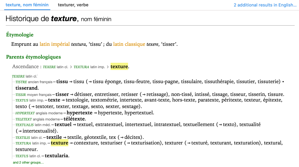Select the bold "texte" entry
This screenshot has height=167, width=299.
pyautogui.click(x=54, y=100)
